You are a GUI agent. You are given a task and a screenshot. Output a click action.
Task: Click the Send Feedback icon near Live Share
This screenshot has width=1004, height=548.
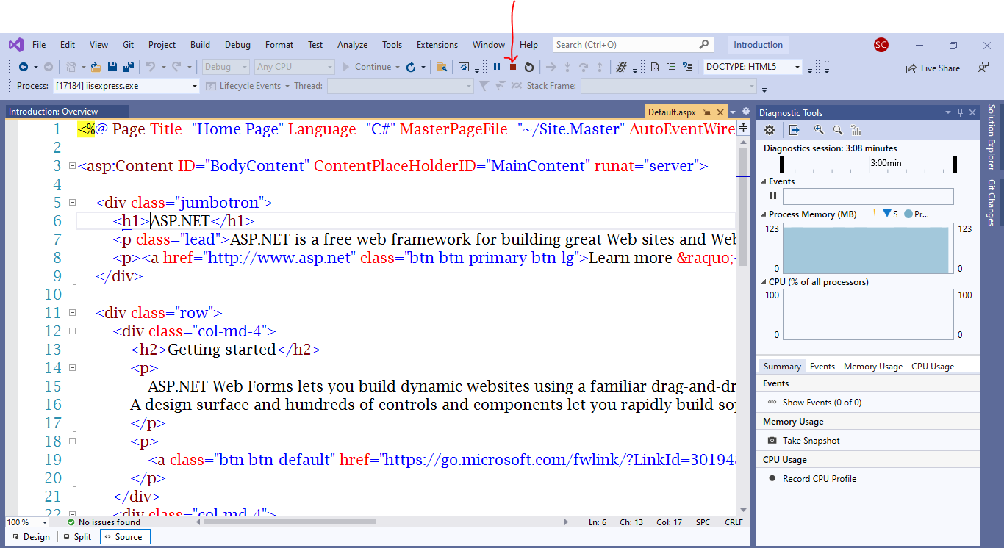click(x=983, y=67)
